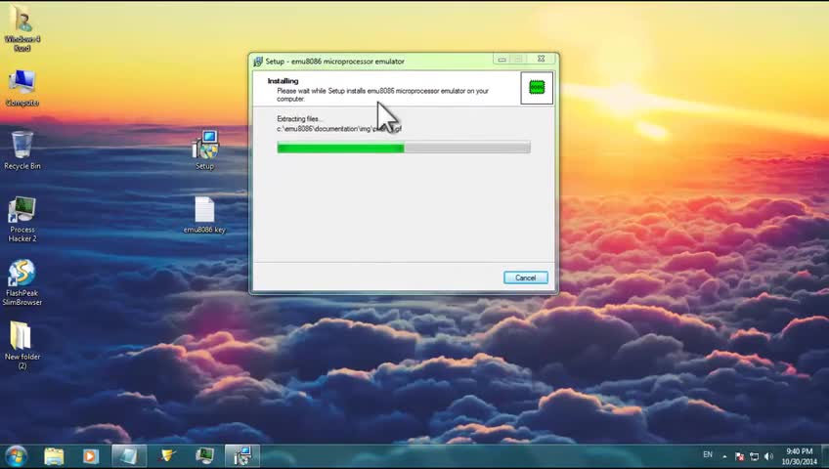This screenshot has width=829, height=469.
Task: Click the setup window title bar icon
Action: 258,62
